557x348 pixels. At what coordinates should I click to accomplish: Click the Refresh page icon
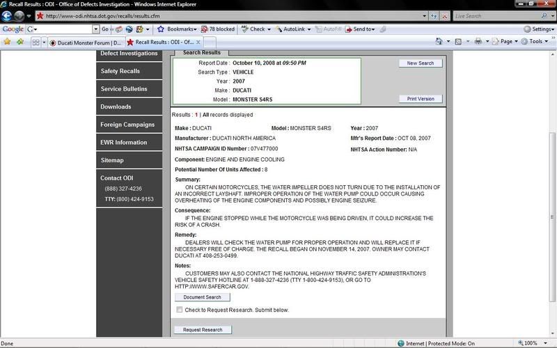(x=433, y=15)
